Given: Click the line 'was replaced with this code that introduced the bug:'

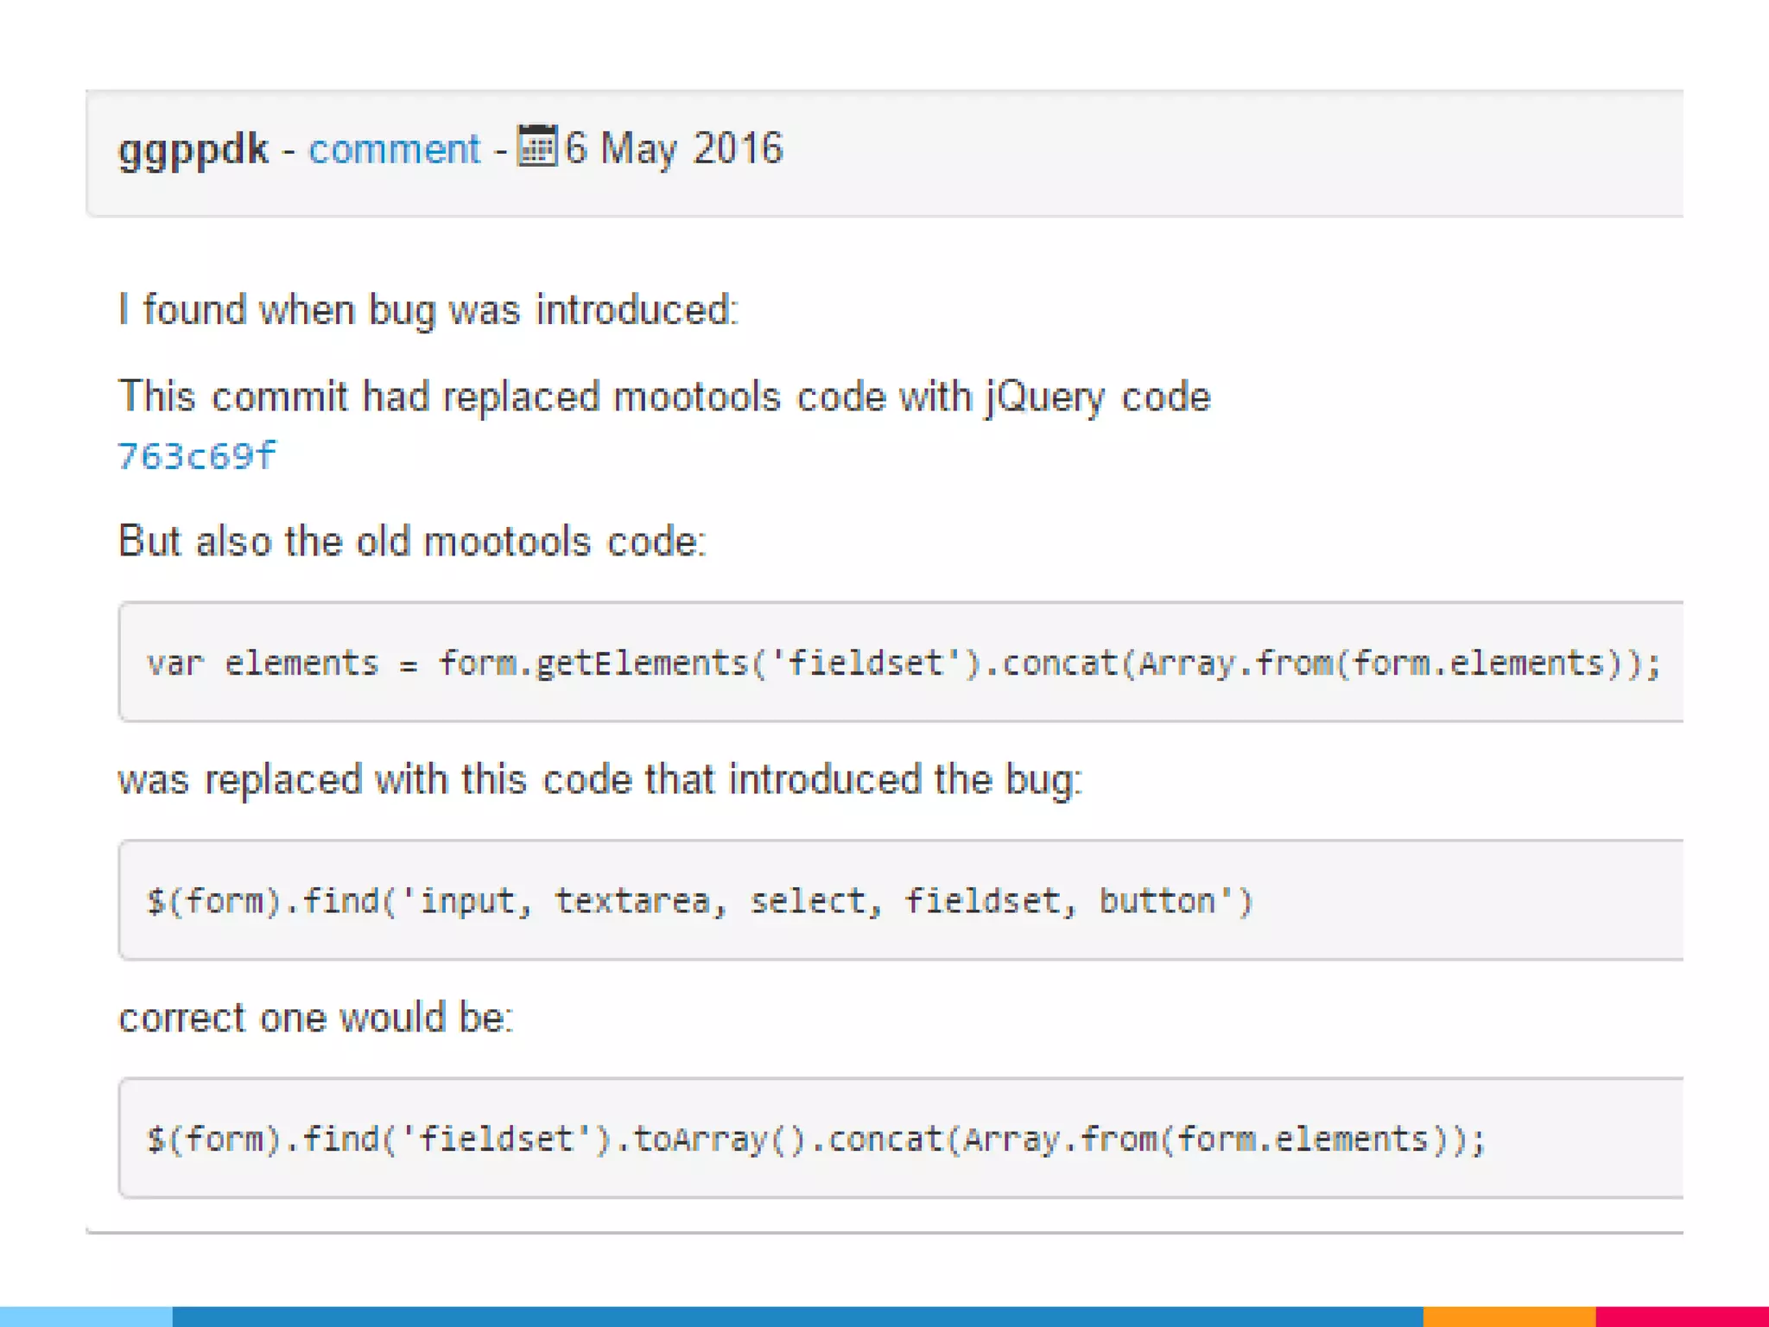Looking at the screenshot, I should click(x=600, y=779).
